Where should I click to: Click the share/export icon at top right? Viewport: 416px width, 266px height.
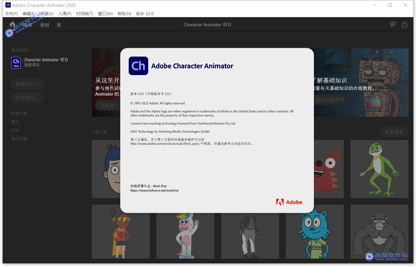[x=404, y=24]
